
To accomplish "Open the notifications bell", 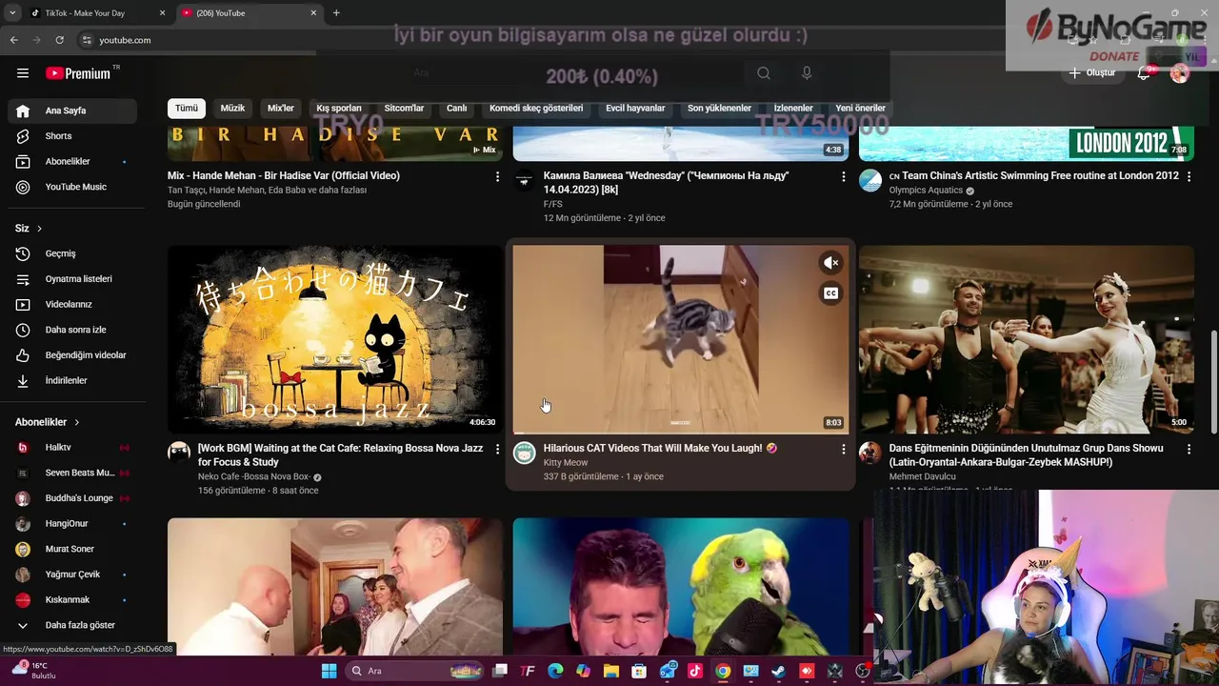I will point(1144,73).
